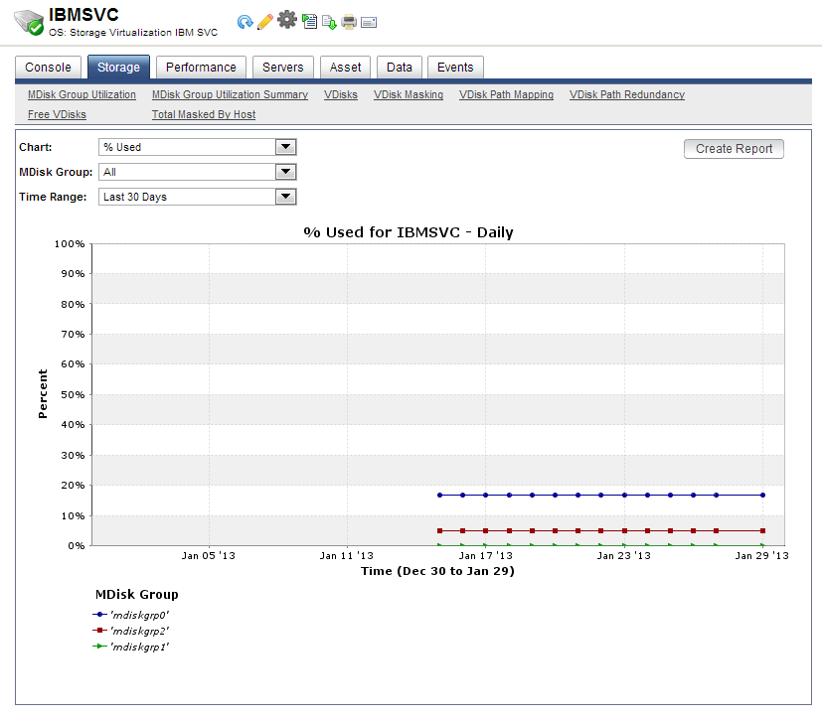Image resolution: width=822 pixels, height=719 pixels.
Task: Click the Create Report button
Action: [734, 149]
